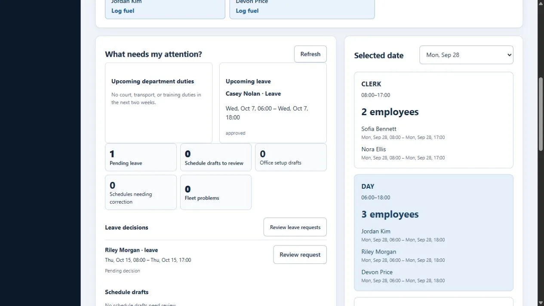Click the 3 employees count
This screenshot has width=544, height=306.
point(390,214)
